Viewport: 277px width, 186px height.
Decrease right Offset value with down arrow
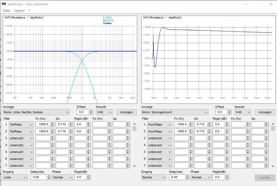pos(229,113)
